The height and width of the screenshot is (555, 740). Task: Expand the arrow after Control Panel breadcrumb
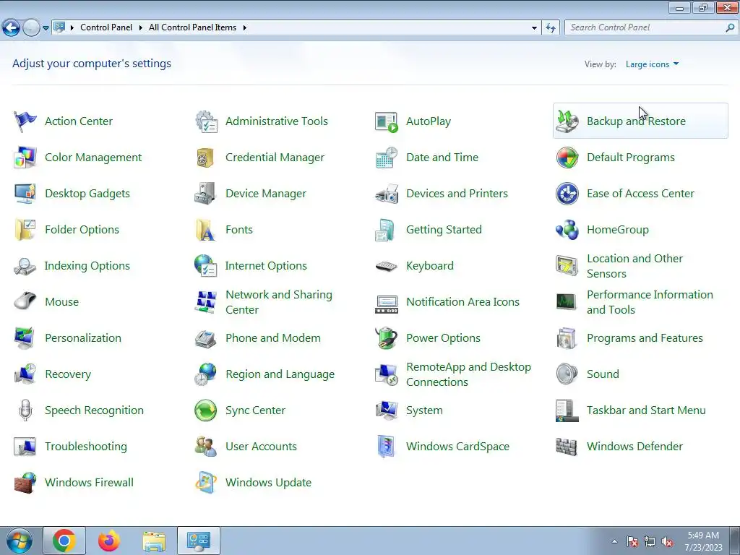point(141,27)
